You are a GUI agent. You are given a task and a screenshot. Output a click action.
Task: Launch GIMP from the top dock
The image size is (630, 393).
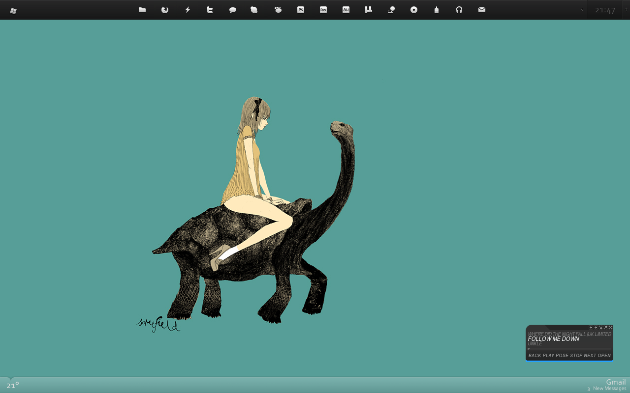point(278,10)
